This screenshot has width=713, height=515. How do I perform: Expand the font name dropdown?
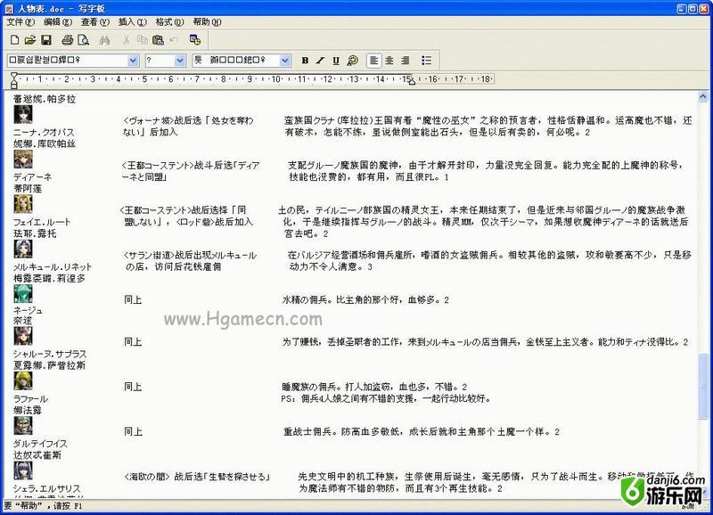tap(134, 61)
